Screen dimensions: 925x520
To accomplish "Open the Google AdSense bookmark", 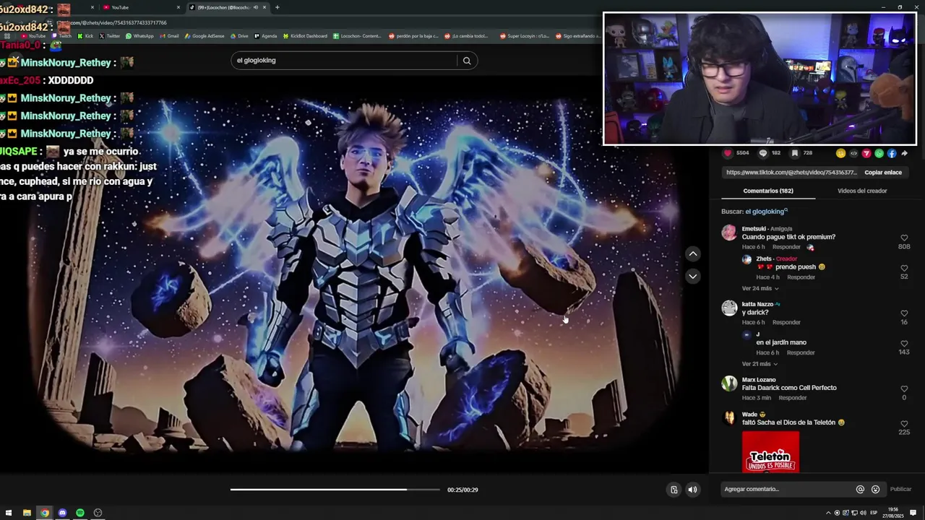I will (205, 36).
